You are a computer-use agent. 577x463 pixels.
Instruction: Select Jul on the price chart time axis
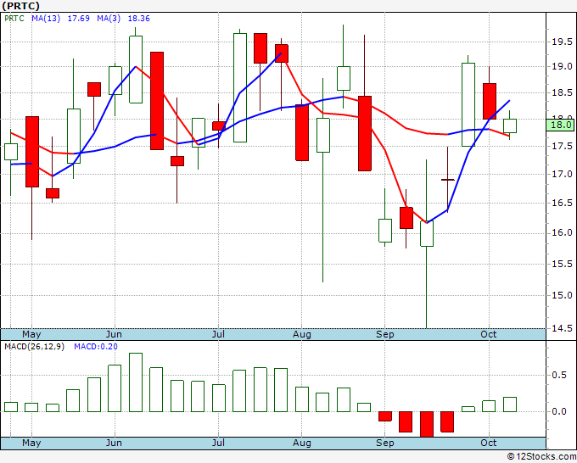pyautogui.click(x=218, y=334)
